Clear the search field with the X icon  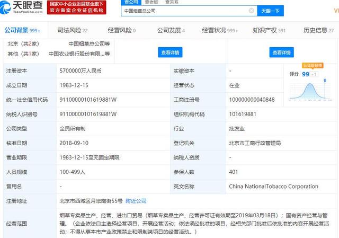[x=251, y=11]
